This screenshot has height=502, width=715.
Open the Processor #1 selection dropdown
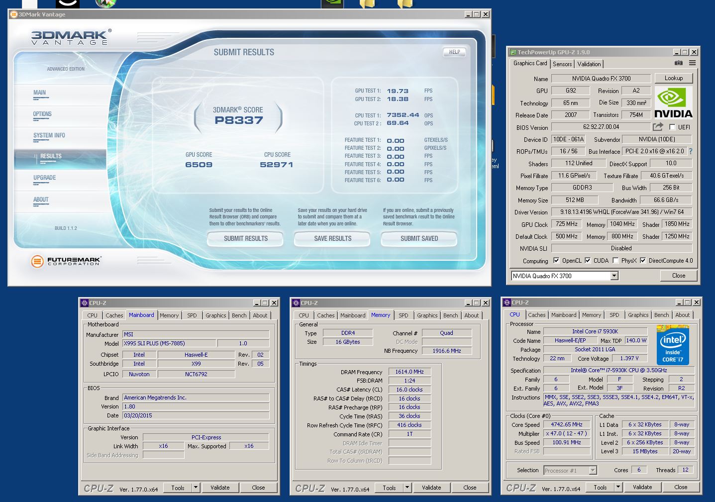593,470
